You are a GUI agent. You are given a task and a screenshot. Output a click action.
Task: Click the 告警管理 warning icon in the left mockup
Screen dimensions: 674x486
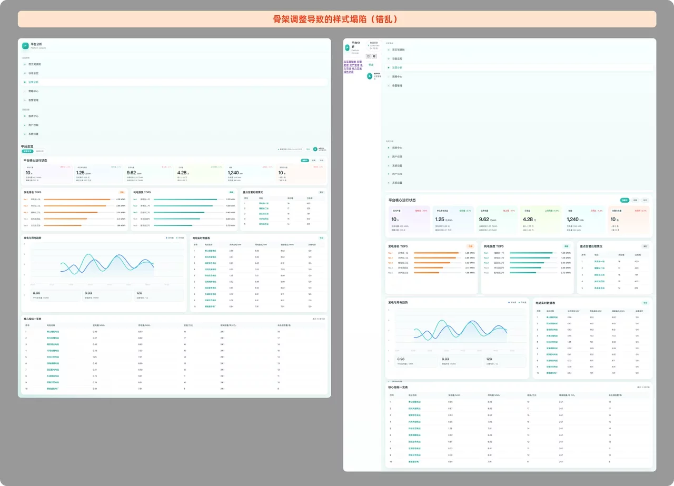[x=24, y=100]
